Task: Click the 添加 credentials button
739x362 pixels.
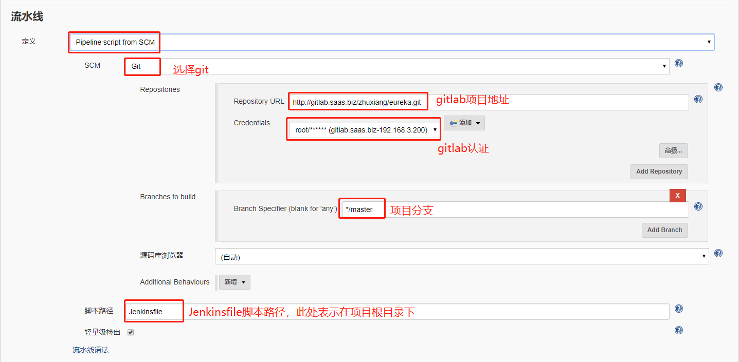Action: tap(464, 123)
